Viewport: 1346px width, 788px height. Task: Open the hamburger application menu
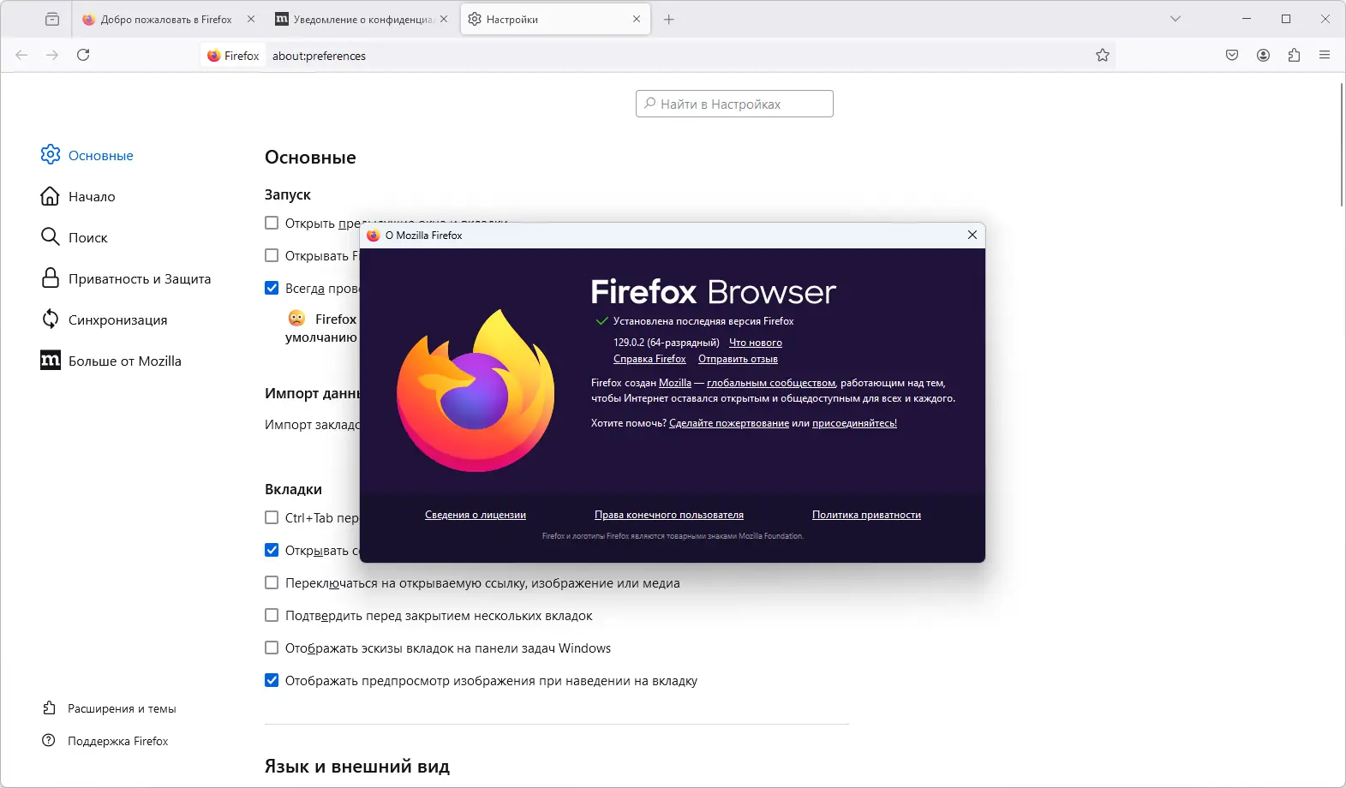pyautogui.click(x=1325, y=55)
